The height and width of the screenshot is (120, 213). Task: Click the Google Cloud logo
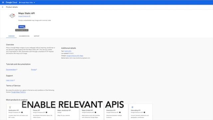coord(11,2)
